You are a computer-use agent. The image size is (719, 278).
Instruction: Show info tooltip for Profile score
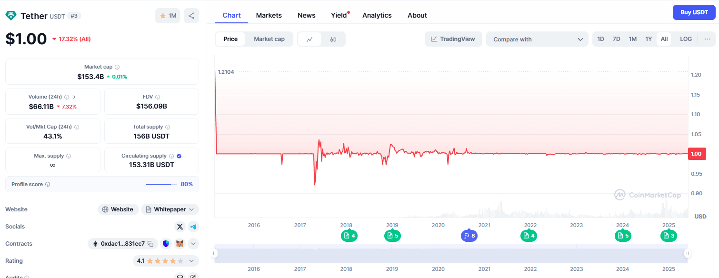[48, 184]
